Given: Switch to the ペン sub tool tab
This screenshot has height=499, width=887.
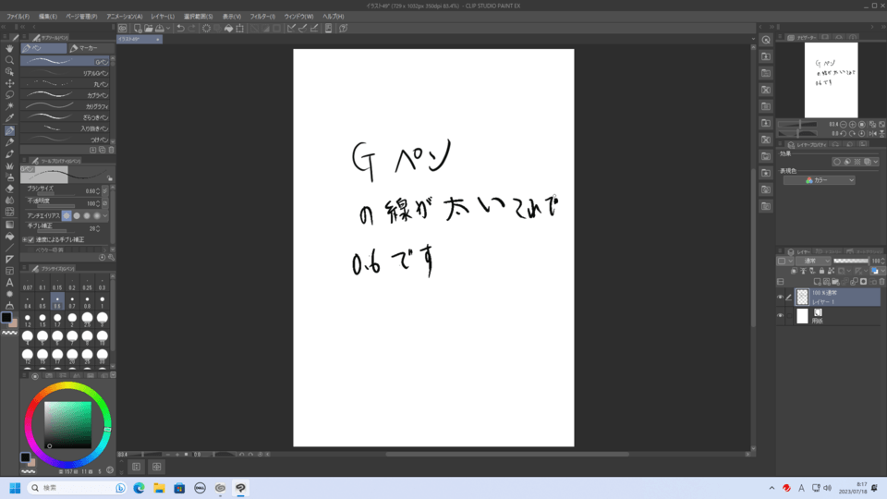Looking at the screenshot, I should click(43, 48).
